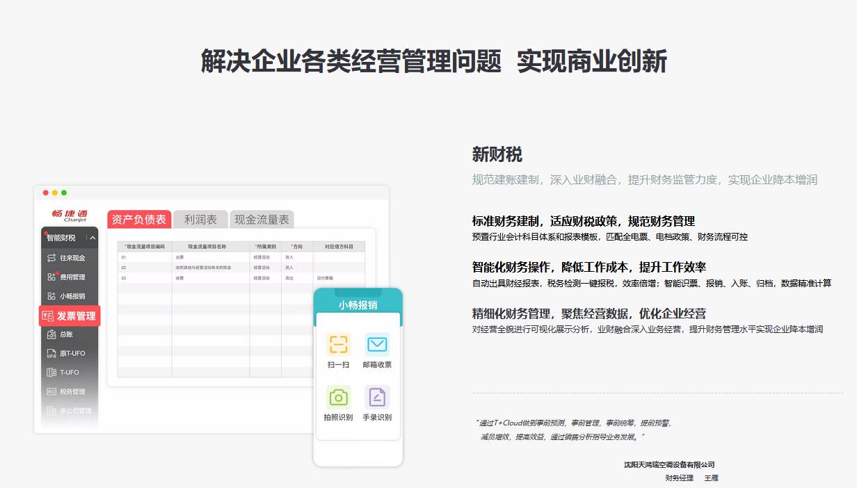
Task: Switch to the 利润表 tab
Action: click(x=200, y=220)
